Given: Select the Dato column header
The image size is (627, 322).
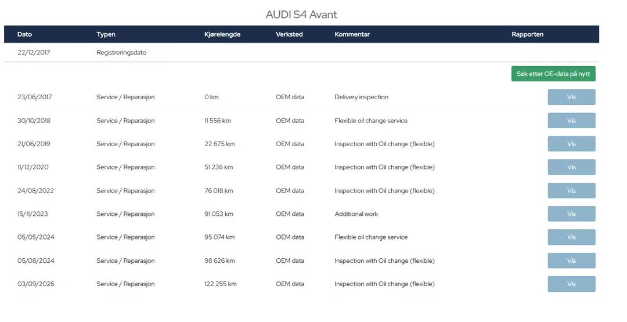Looking at the screenshot, I should [24, 34].
